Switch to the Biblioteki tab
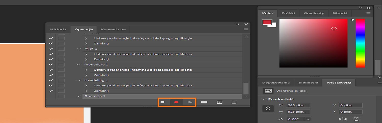This screenshot has height=123, width=382. pyautogui.click(x=308, y=83)
